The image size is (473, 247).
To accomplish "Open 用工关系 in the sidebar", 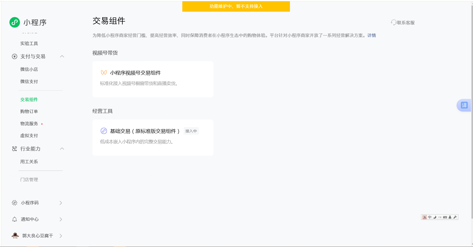I will coord(29,162).
